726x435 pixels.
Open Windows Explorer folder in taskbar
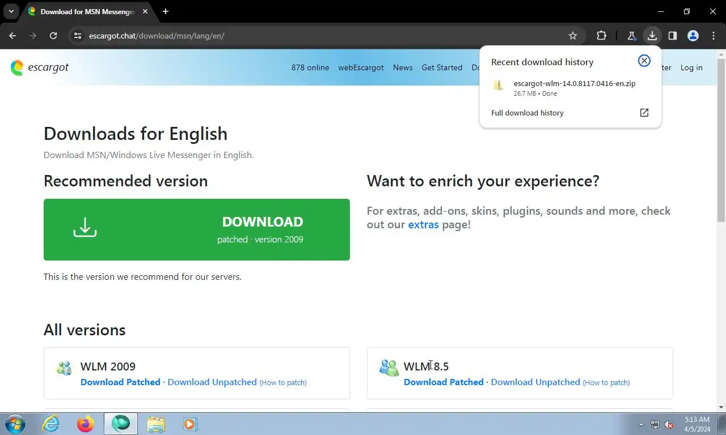point(155,424)
